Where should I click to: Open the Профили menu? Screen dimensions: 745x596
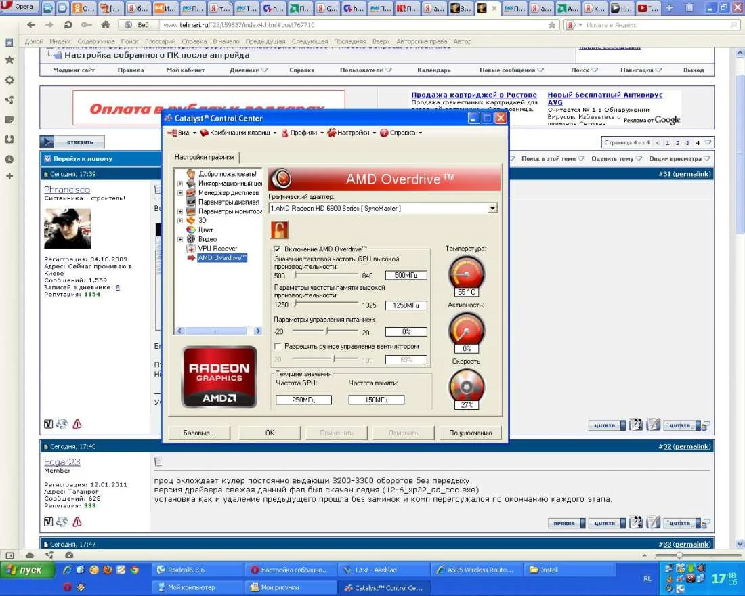pyautogui.click(x=302, y=133)
